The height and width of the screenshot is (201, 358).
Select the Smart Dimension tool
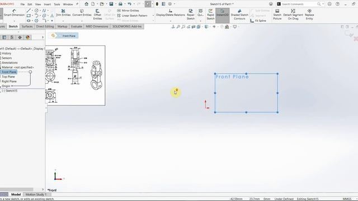click(14, 12)
